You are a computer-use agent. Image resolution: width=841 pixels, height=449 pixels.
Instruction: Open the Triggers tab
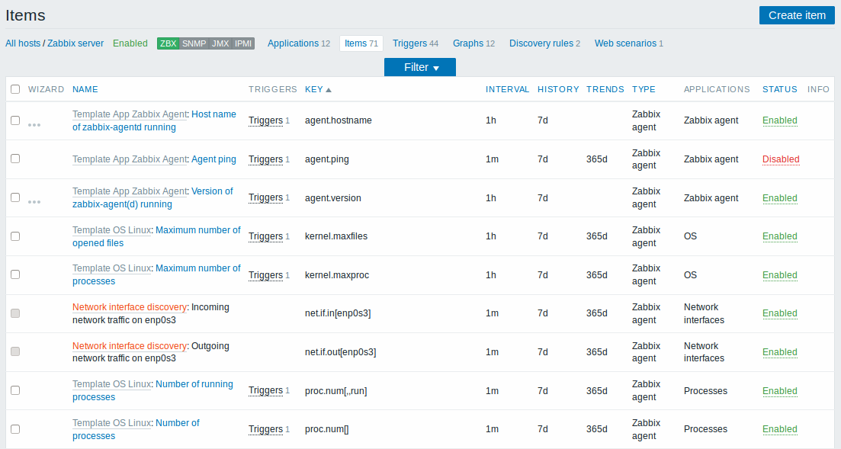tap(415, 43)
